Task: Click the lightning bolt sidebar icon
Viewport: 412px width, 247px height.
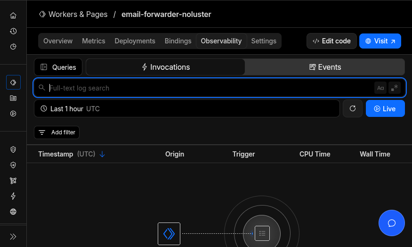Action: pos(13,196)
